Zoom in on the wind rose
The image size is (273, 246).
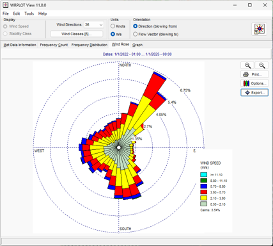(x=247, y=65)
